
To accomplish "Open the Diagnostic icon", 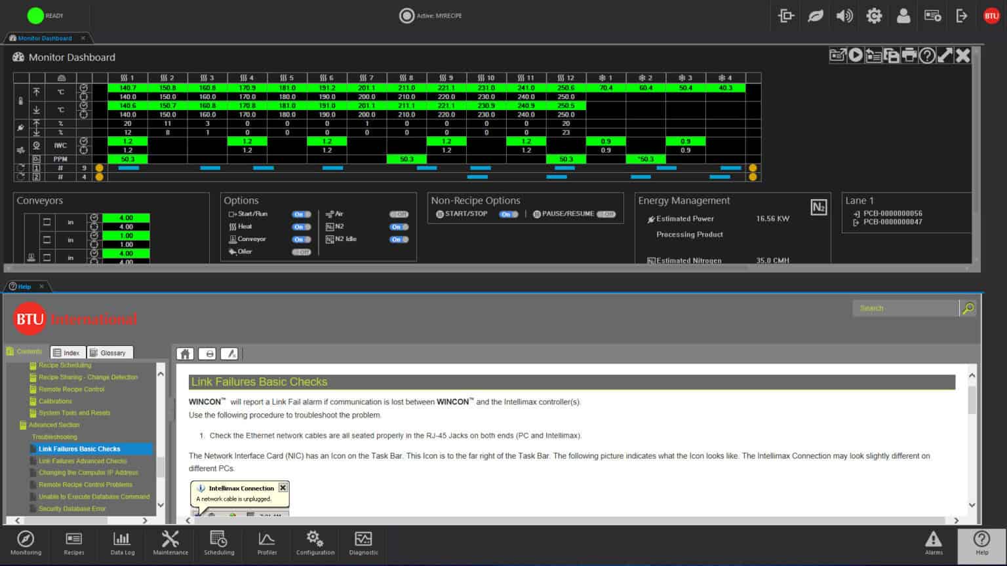I will [x=363, y=543].
